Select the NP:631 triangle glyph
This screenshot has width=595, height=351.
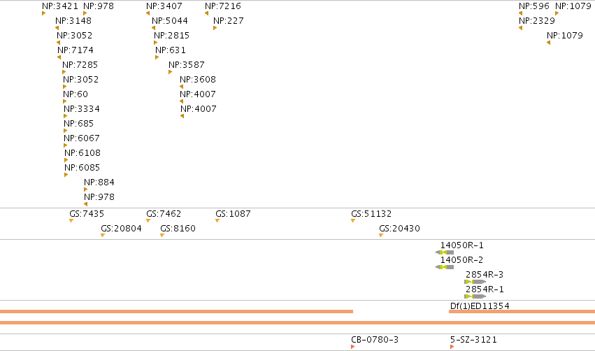pyautogui.click(x=157, y=57)
